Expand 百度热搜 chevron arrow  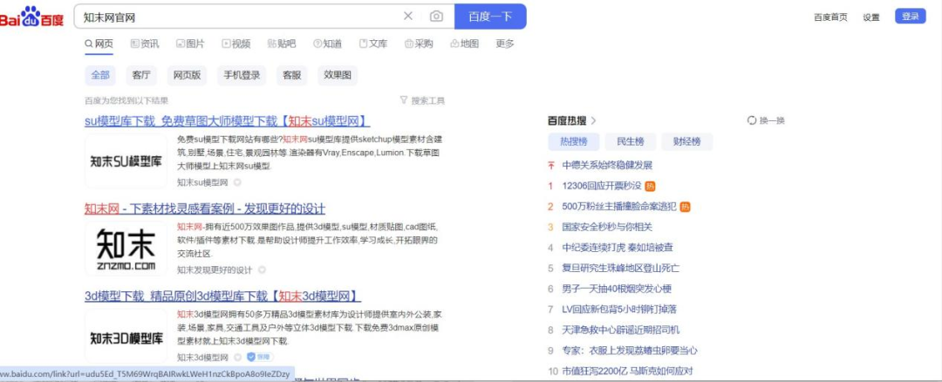(594, 120)
